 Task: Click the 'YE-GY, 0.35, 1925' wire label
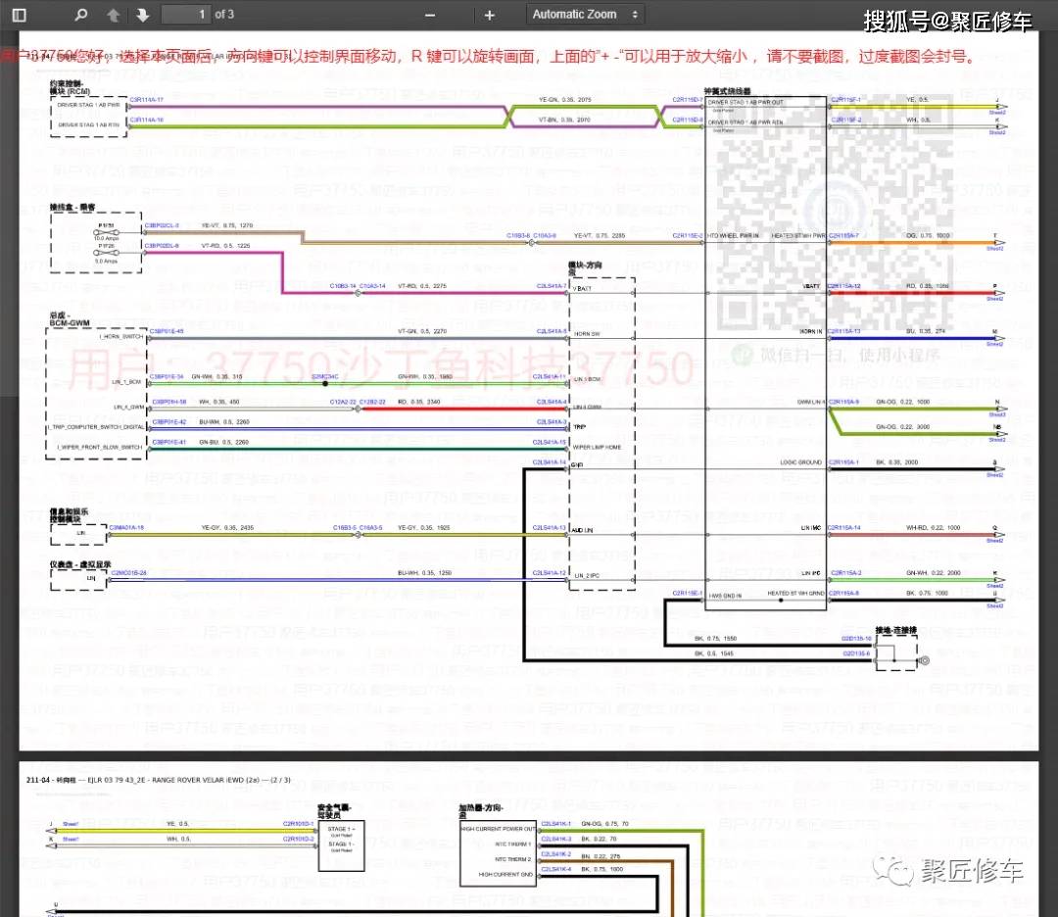coord(424,528)
